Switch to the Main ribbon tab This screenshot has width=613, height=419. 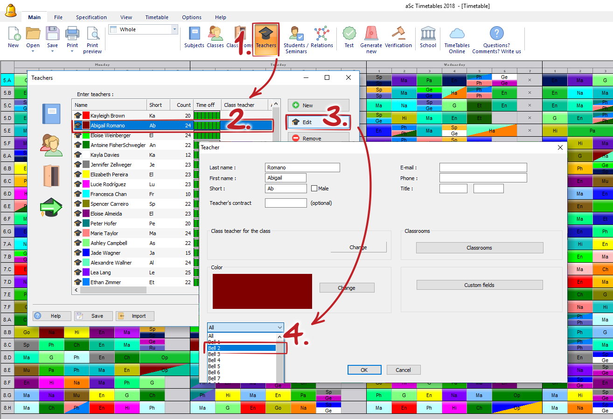pos(35,17)
